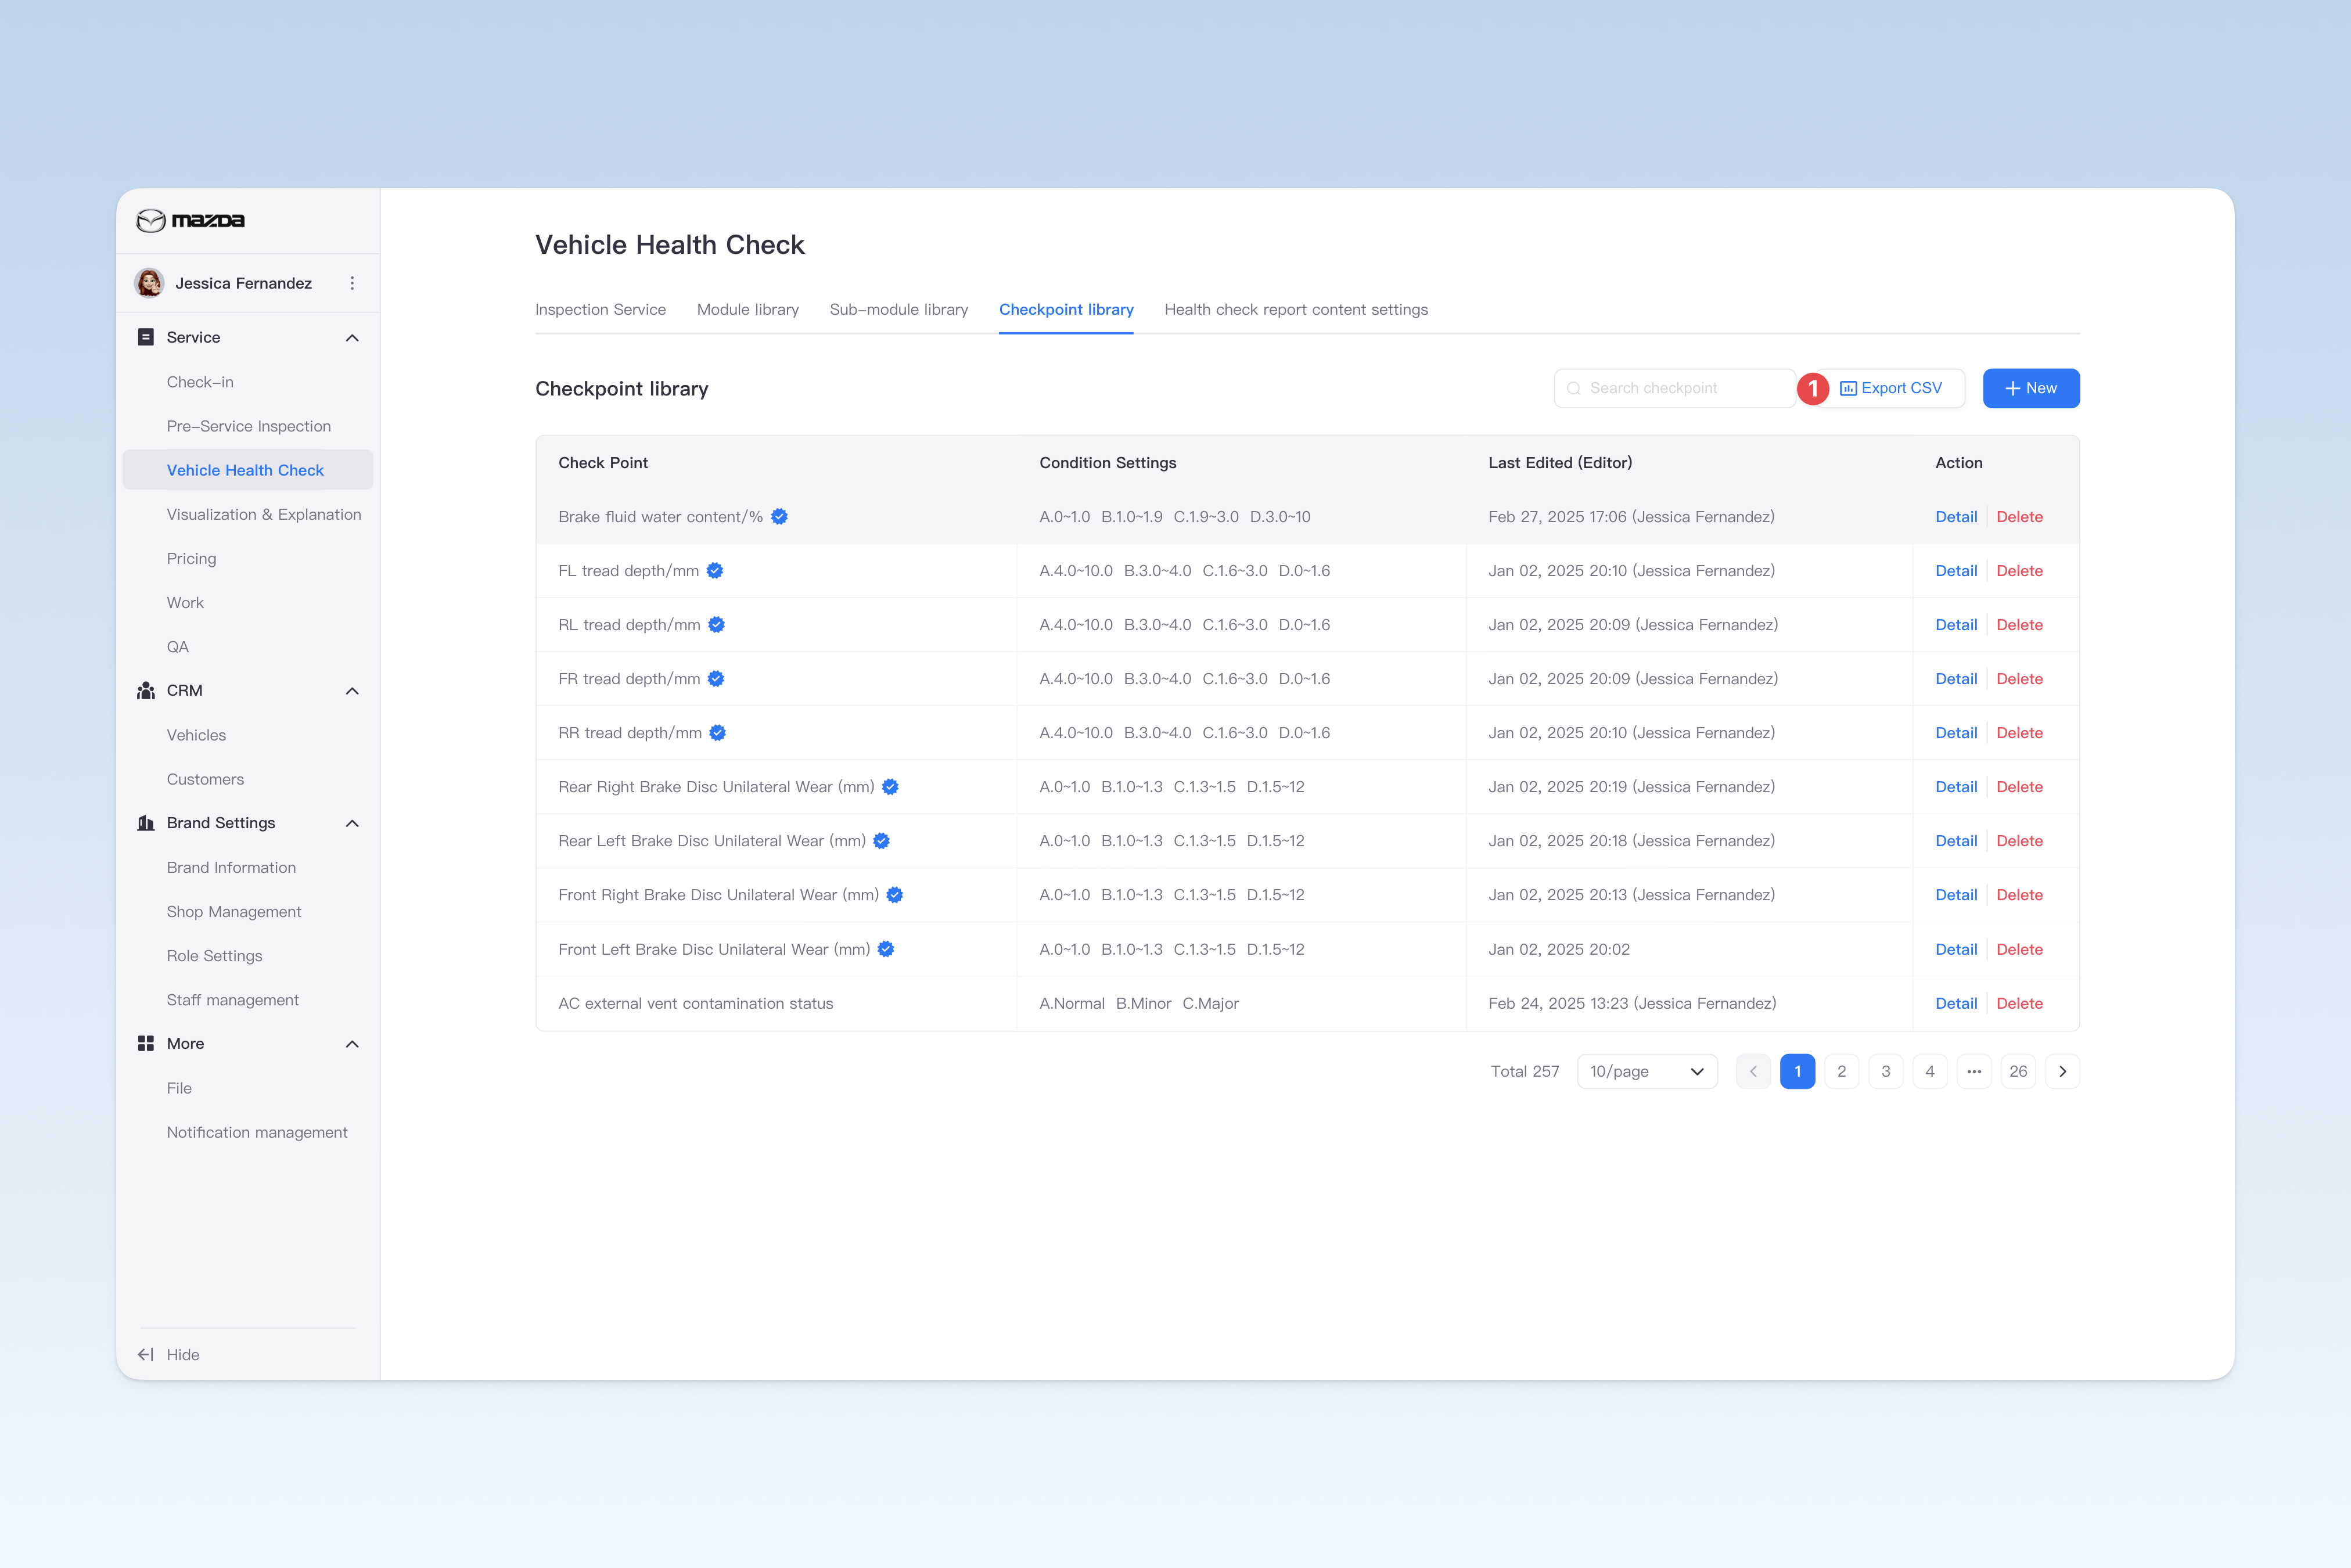Viewport: 2351px width, 1568px height.
Task: Go to the next page arrow
Action: click(x=2062, y=1071)
